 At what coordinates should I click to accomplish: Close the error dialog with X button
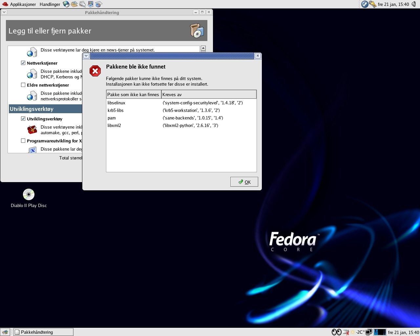pos(258,56)
